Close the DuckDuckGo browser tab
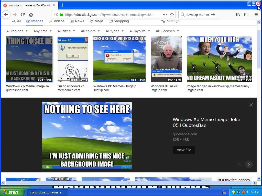 point(54,5)
